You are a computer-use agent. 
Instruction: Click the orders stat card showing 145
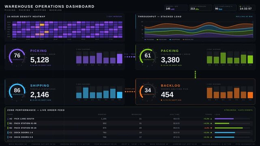click(x=176, y=8)
